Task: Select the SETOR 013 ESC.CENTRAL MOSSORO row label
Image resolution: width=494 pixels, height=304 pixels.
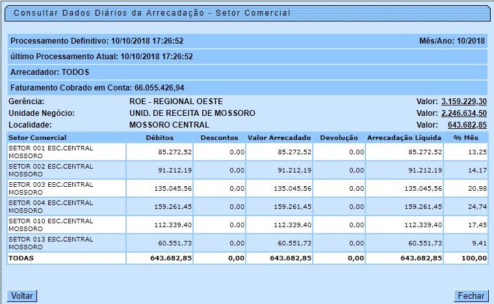Action: click(51, 243)
